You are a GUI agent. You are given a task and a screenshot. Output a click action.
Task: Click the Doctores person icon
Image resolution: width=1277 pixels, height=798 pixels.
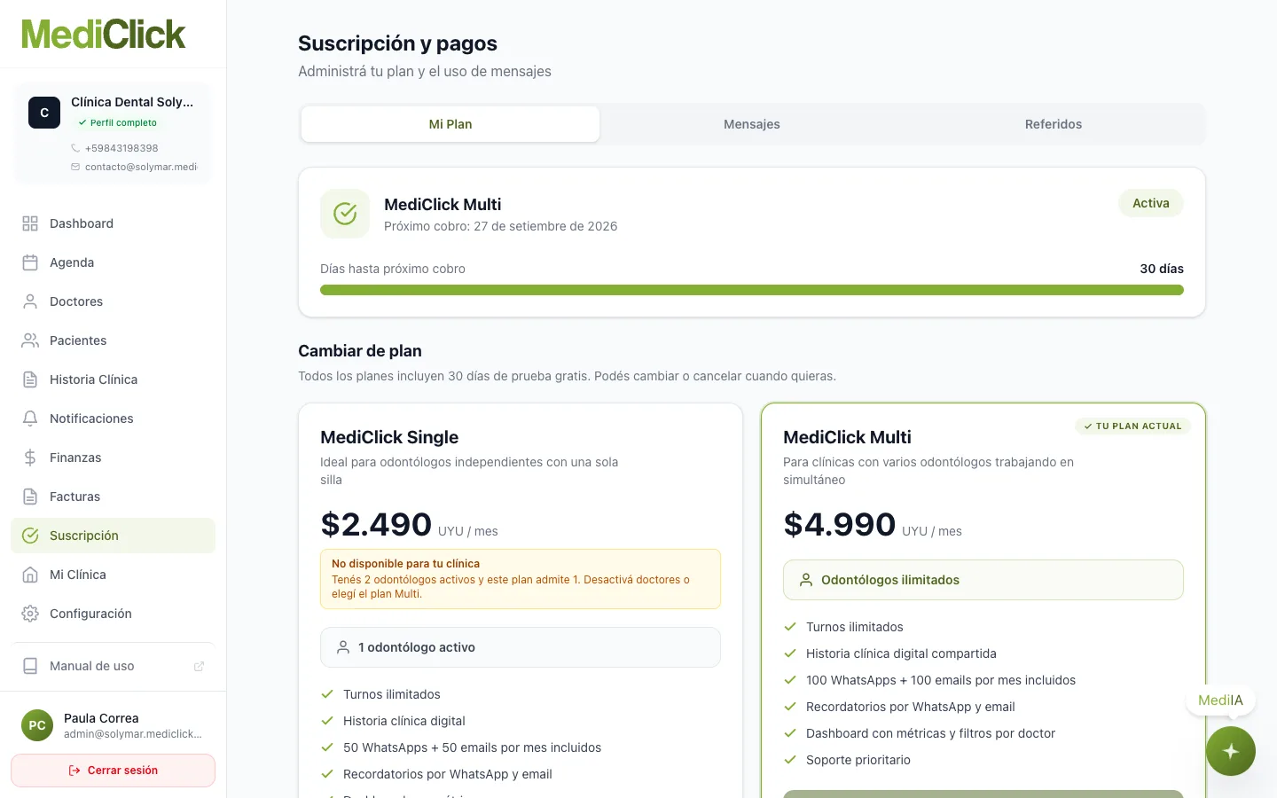coord(30,301)
